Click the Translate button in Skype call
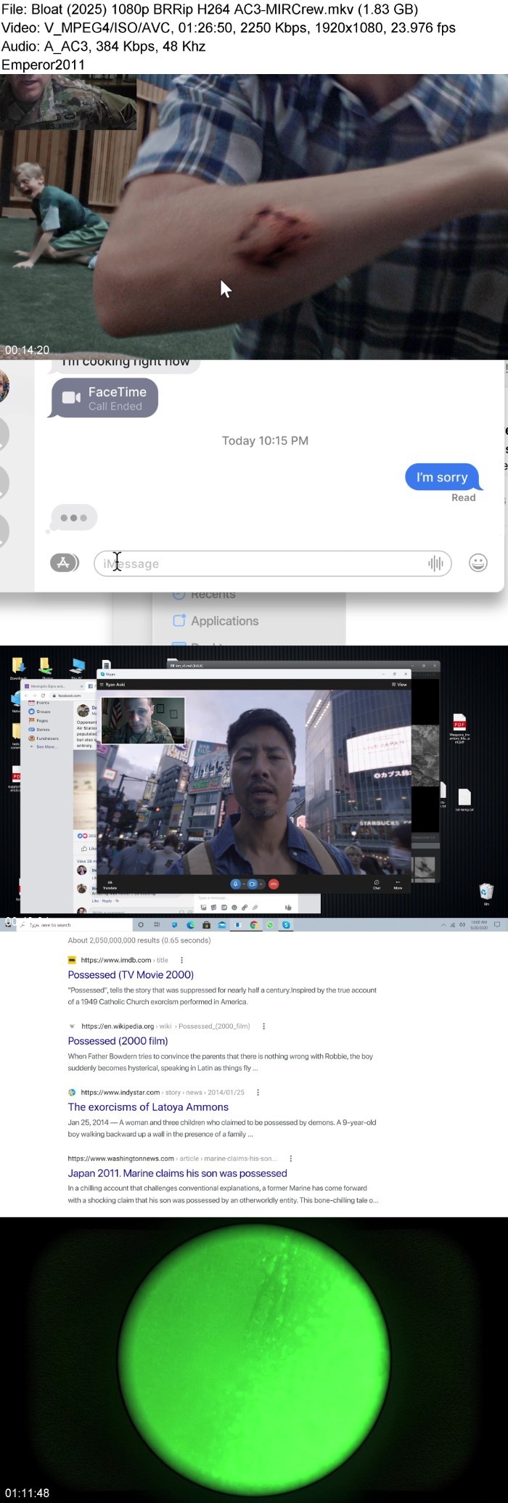This screenshot has width=508, height=1503. pos(110,885)
